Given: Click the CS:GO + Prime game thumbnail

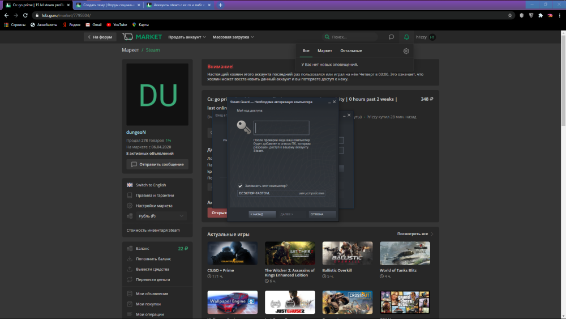Looking at the screenshot, I should pyautogui.click(x=233, y=253).
